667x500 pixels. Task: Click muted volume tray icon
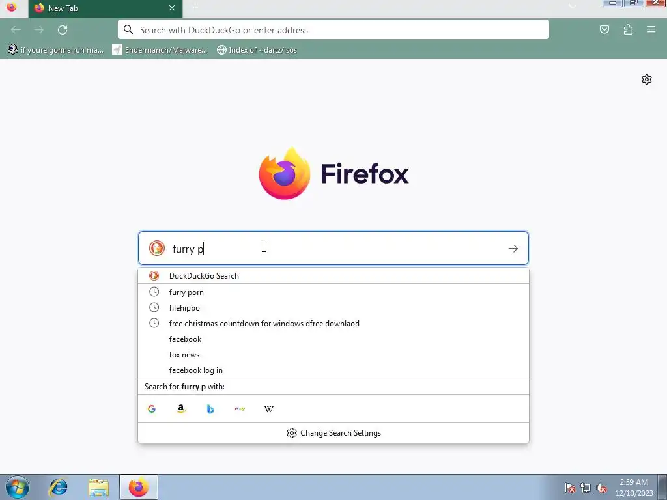[x=601, y=488]
